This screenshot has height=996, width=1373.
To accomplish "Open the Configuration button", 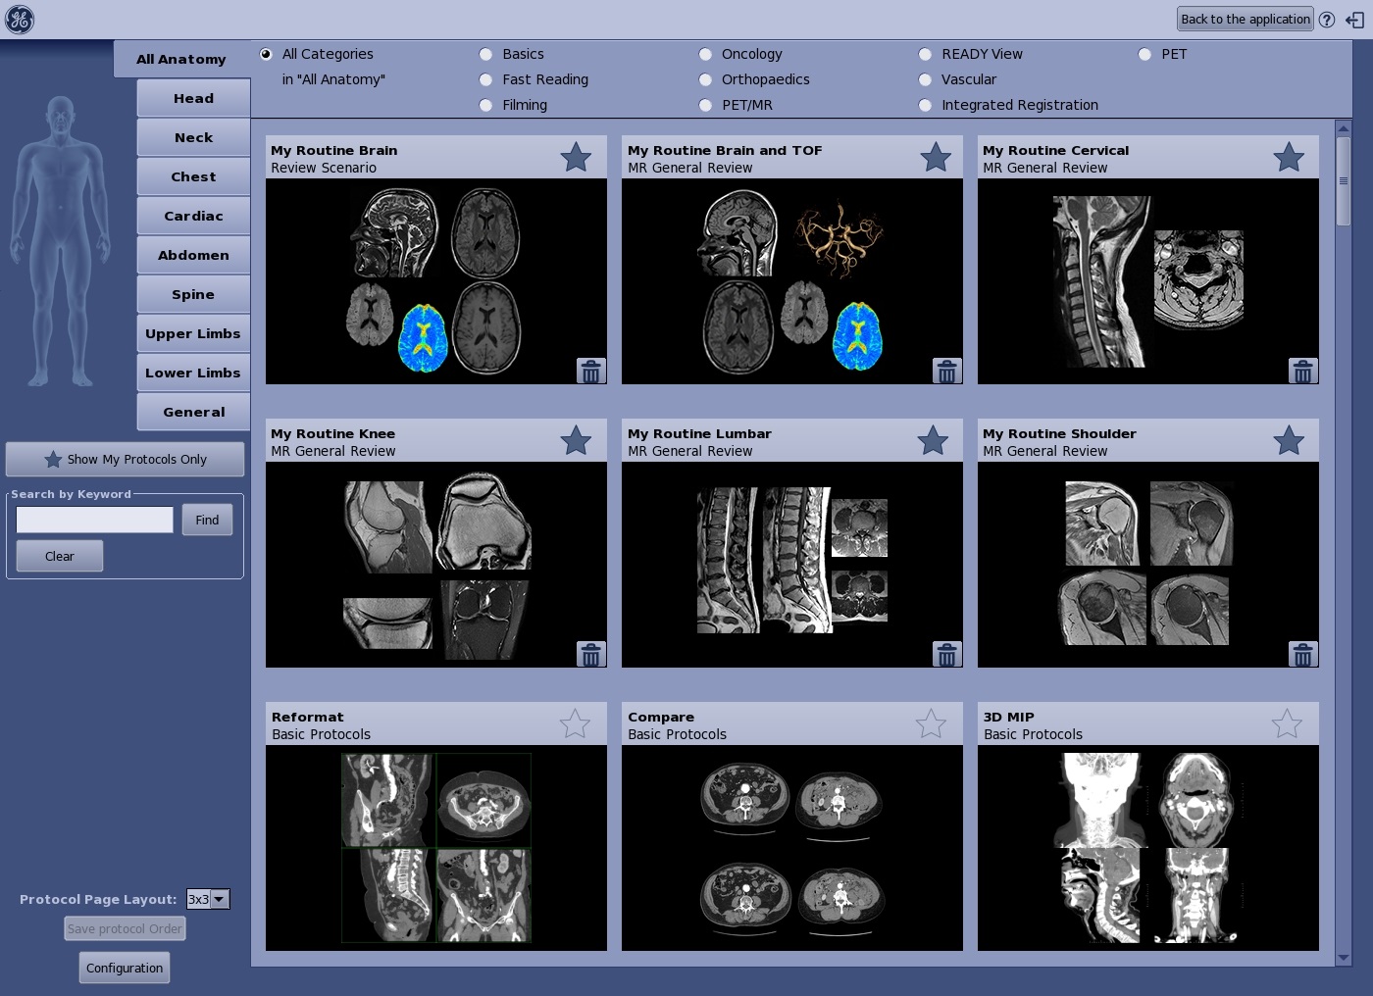I will coord(125,968).
